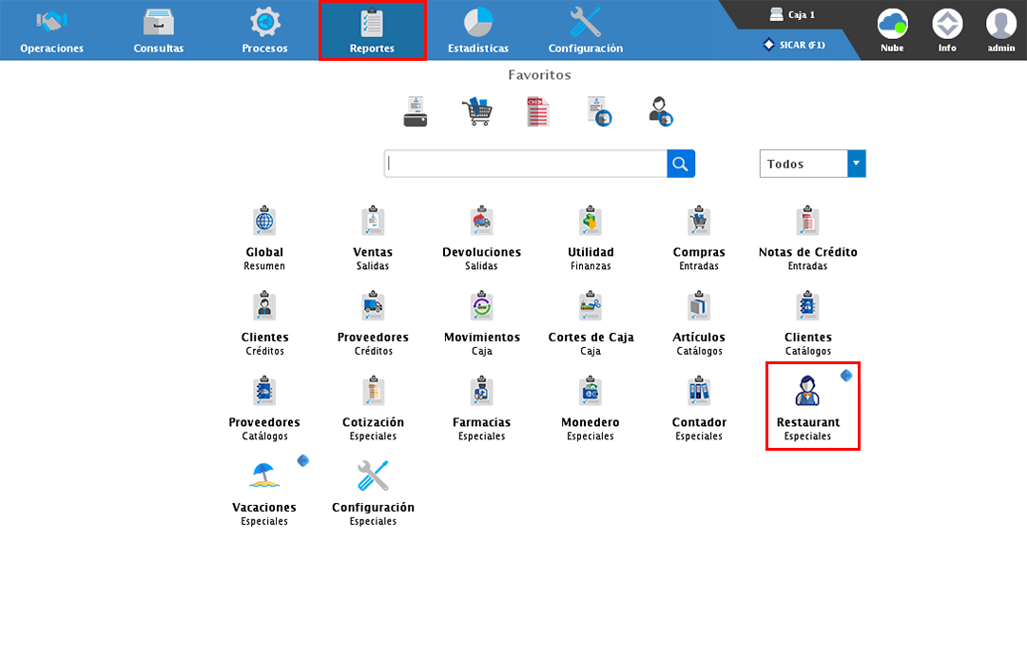1027x659 pixels.
Task: Switch to the Operaciones tab
Action: click(x=52, y=30)
